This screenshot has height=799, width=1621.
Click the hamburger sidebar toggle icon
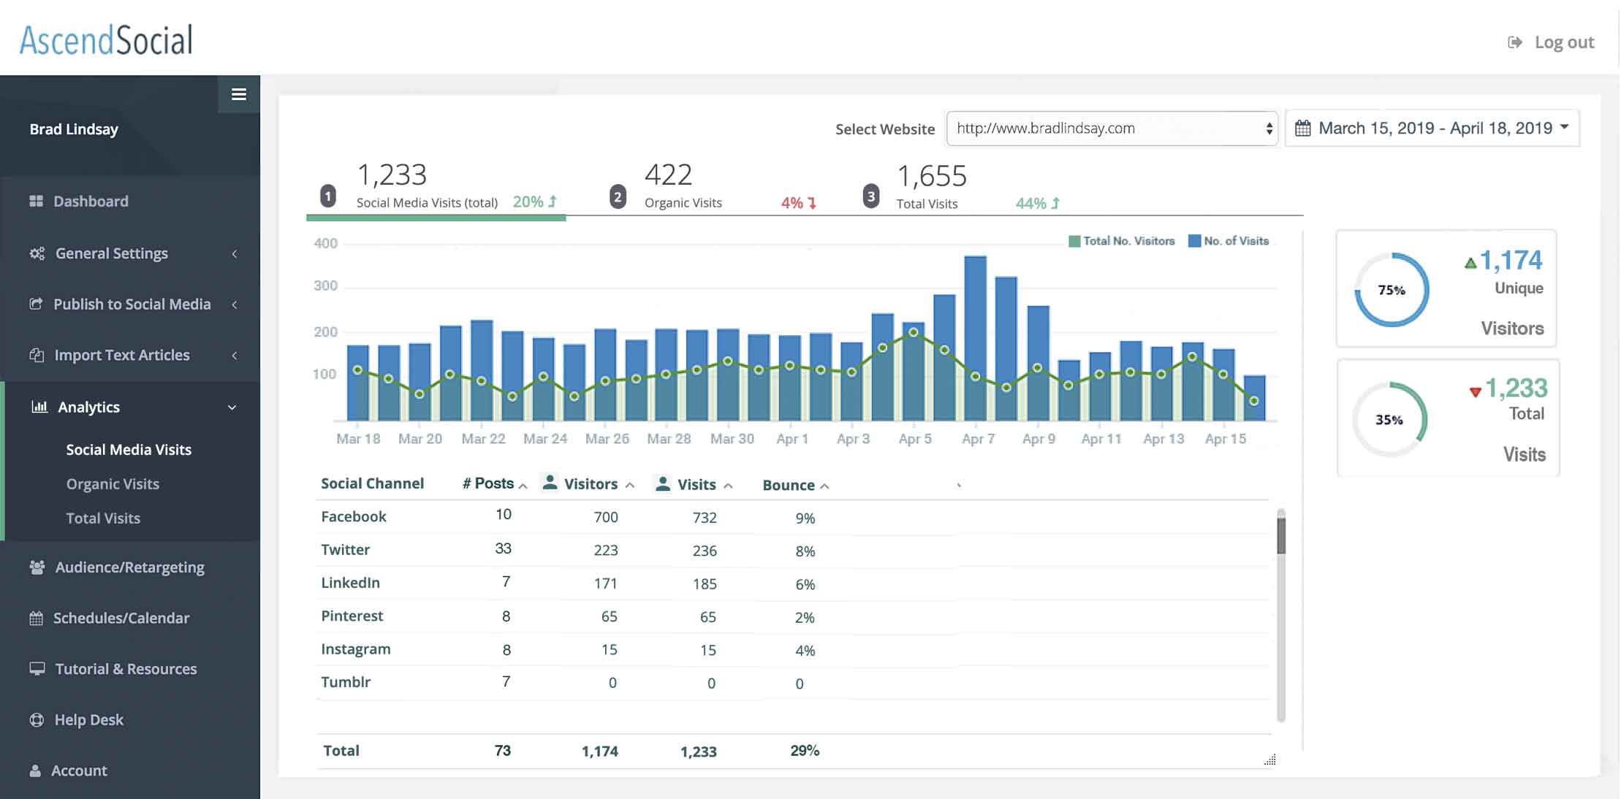[x=238, y=94]
